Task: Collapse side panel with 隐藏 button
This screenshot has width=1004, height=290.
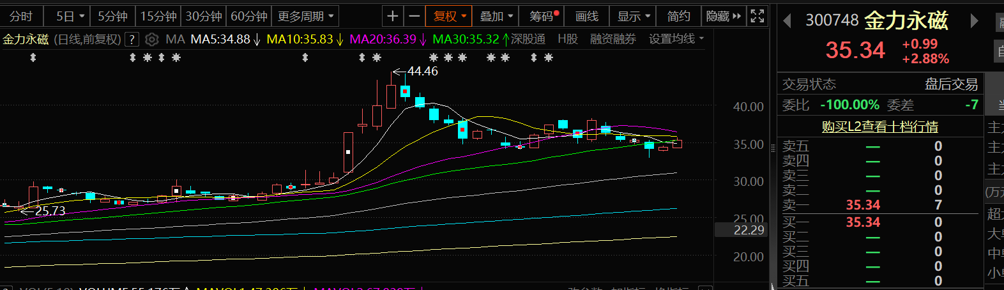Action: point(723,16)
